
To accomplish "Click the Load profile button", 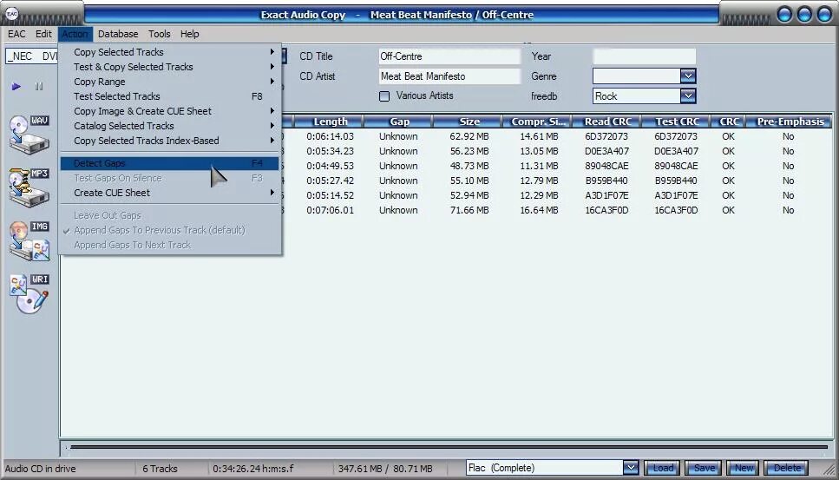I will 662,468.
